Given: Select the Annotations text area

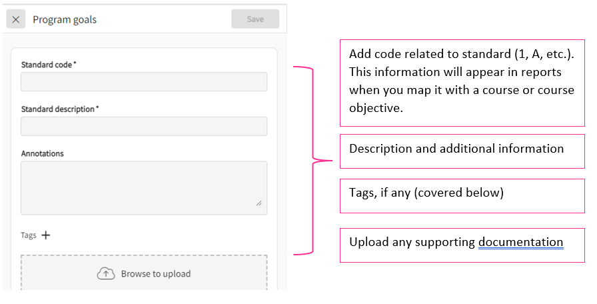Looking at the screenshot, I should (144, 187).
